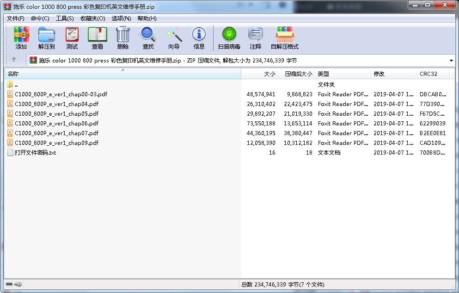This screenshot has width=459, height=293.
Task: Open the 帮助(H) menu
Action: [x=147, y=19]
